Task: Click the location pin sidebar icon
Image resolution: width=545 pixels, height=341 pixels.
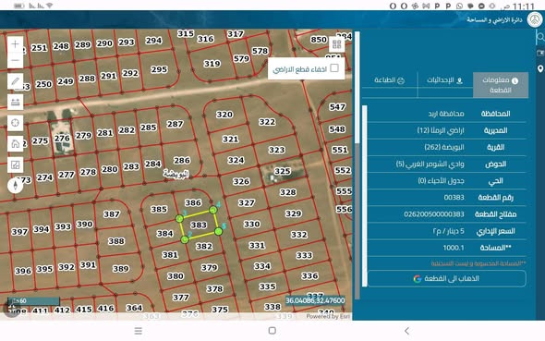Action: pyautogui.click(x=540, y=68)
